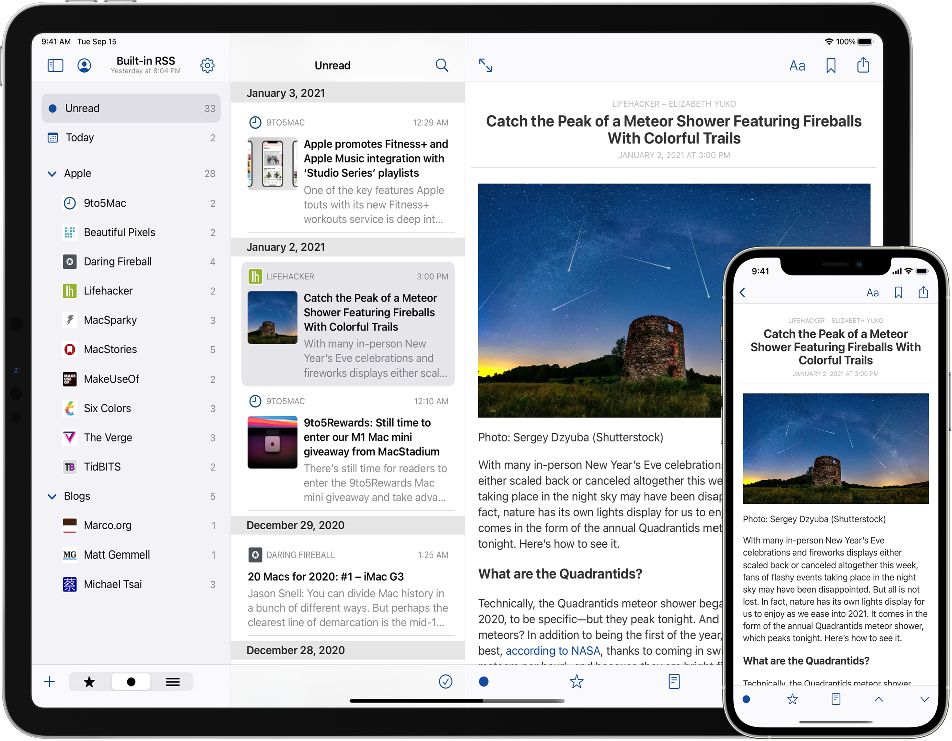Share the article from the iPhone toolbar

pyautogui.click(x=923, y=292)
